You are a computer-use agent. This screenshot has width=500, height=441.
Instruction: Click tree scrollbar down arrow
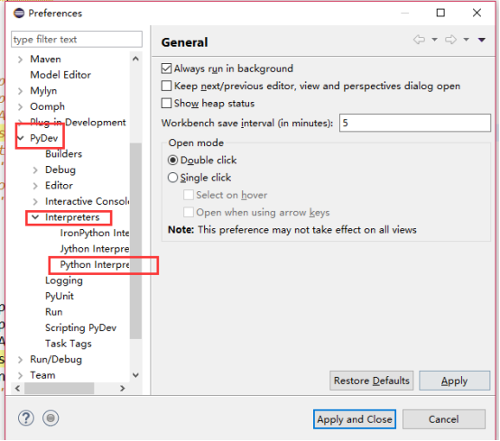pos(135,375)
